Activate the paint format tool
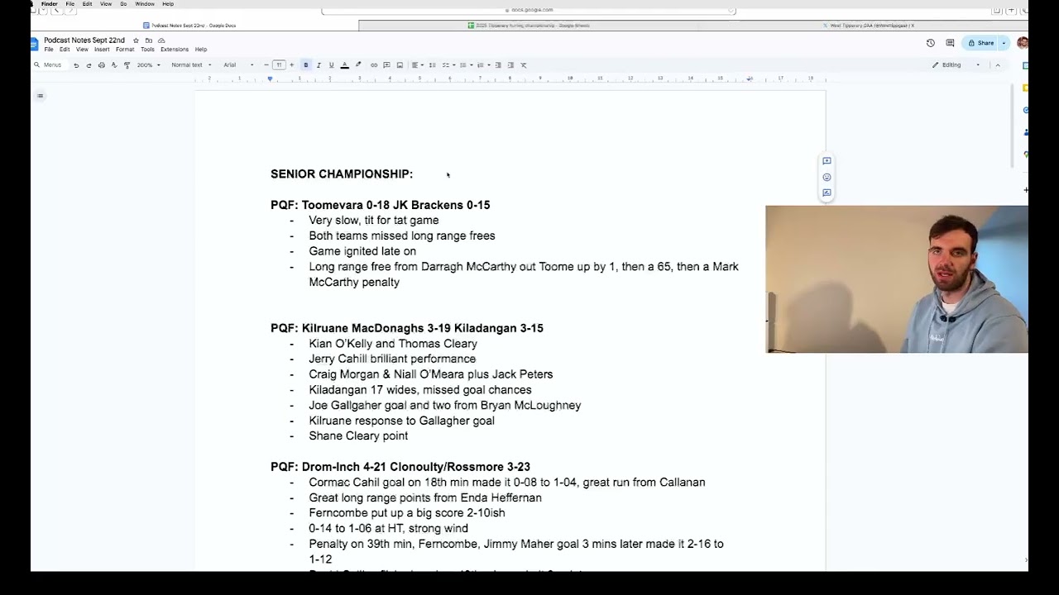 click(127, 65)
